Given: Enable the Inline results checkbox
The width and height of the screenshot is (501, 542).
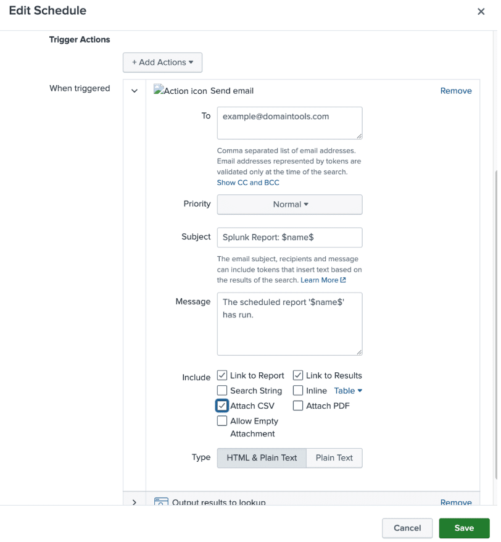Looking at the screenshot, I should tap(299, 390).
